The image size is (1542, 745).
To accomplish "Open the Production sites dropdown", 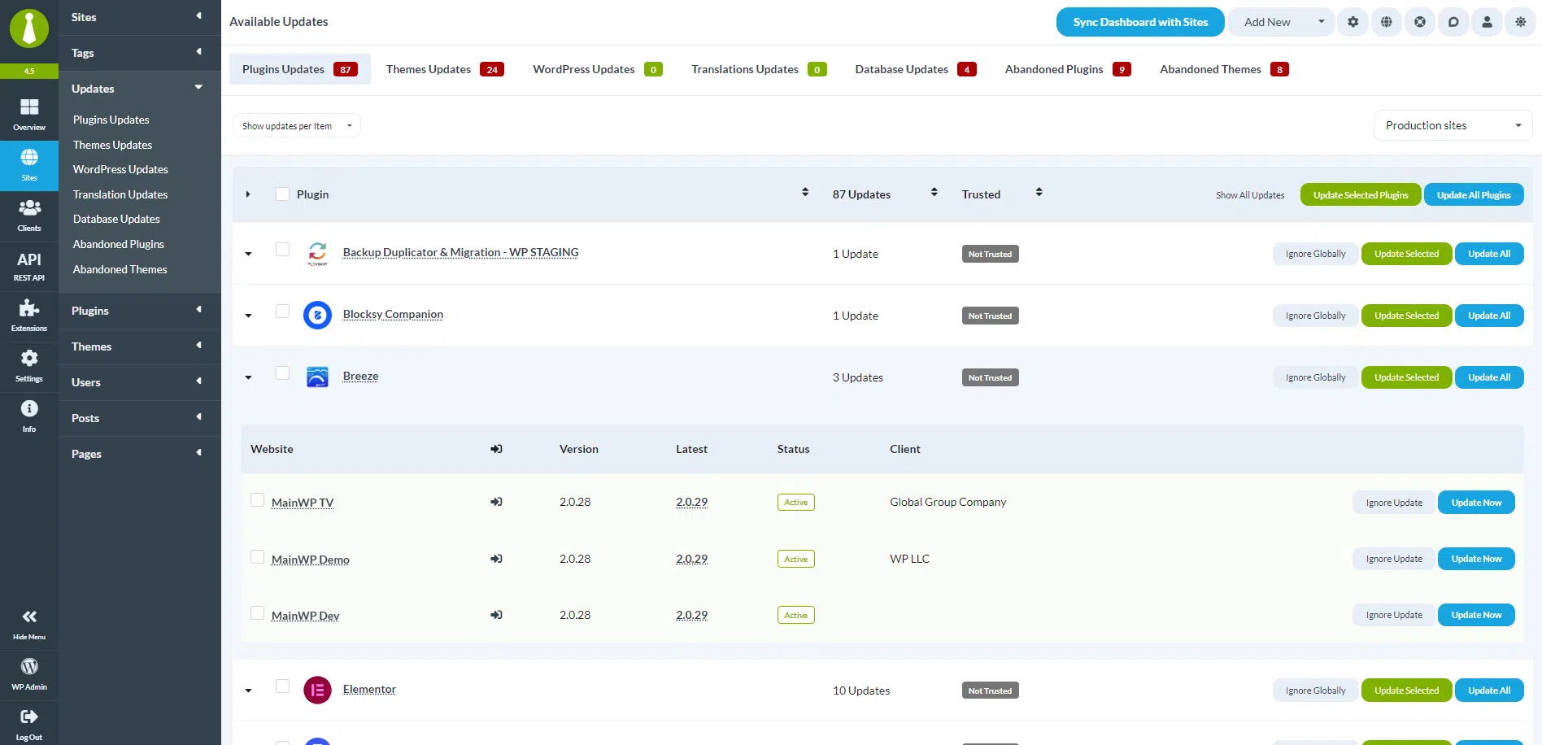I will pos(1453,125).
